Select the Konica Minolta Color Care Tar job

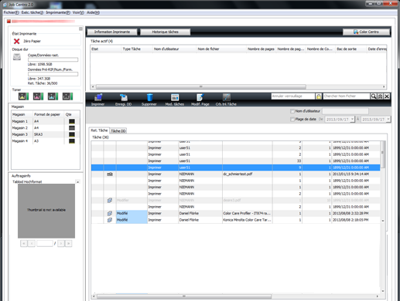[235, 220]
